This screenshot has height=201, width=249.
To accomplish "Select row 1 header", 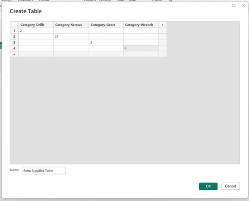I will point(14,30).
